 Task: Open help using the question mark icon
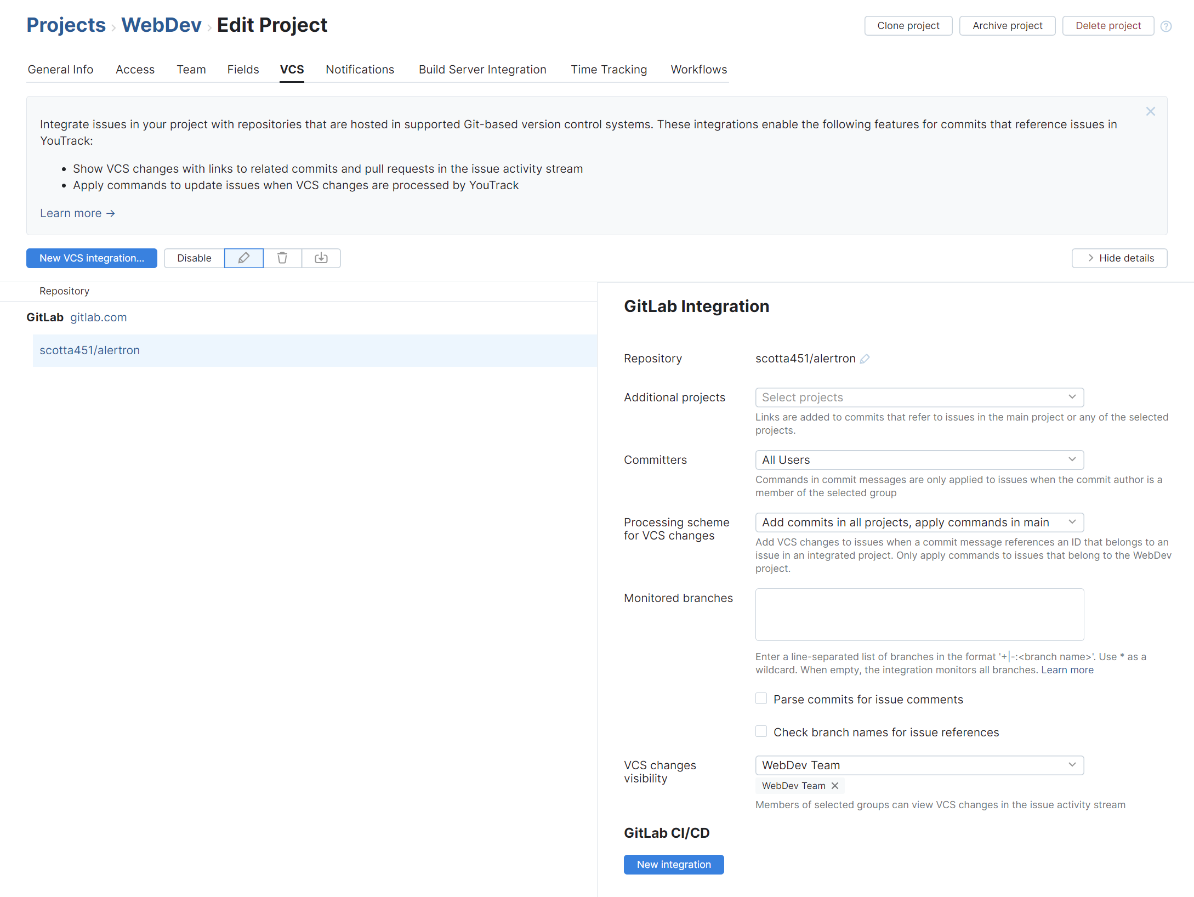1166,26
